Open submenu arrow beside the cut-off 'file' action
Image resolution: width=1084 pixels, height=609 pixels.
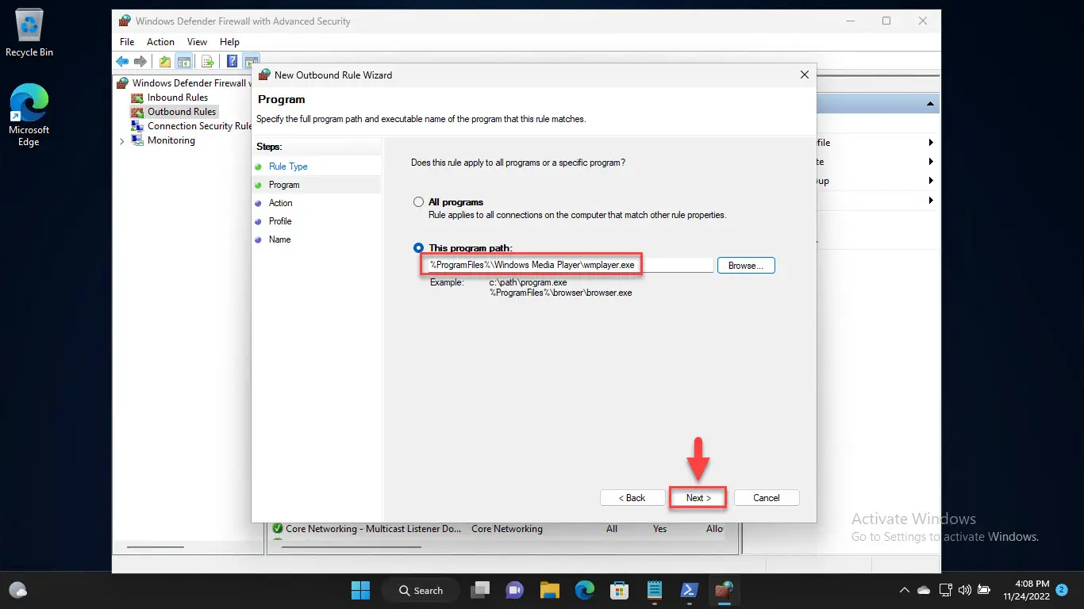pyautogui.click(x=931, y=143)
